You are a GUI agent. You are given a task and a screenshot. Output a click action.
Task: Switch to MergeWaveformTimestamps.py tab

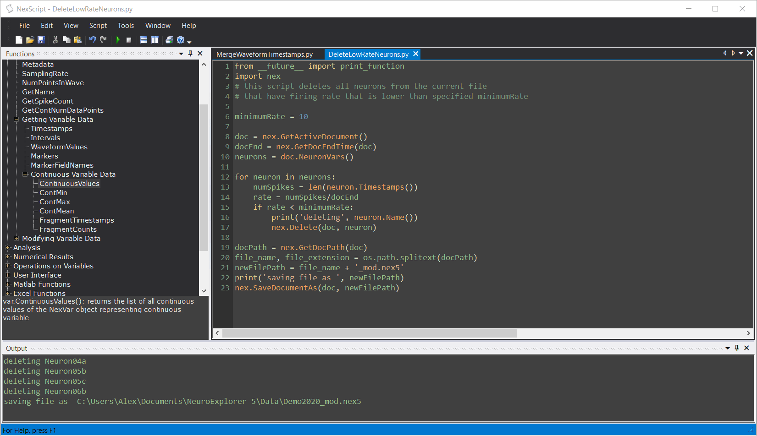point(265,54)
